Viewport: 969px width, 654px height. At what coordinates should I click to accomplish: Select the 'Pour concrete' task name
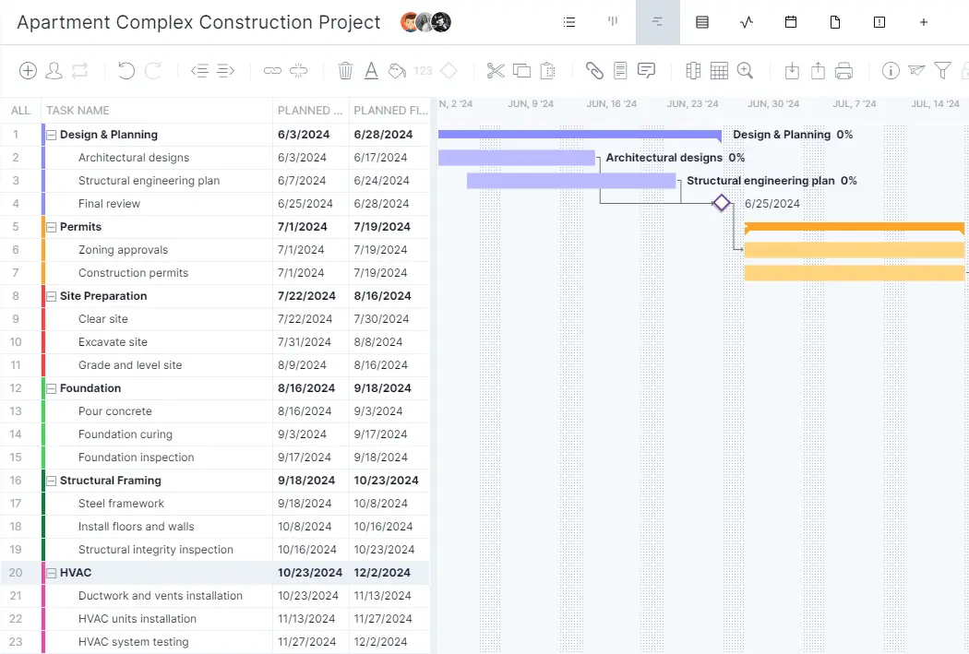[115, 411]
